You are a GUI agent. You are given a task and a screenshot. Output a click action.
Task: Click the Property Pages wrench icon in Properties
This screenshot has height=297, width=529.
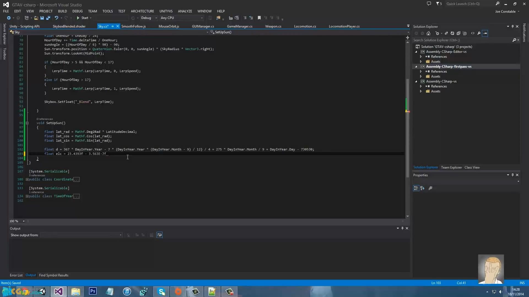(430, 188)
